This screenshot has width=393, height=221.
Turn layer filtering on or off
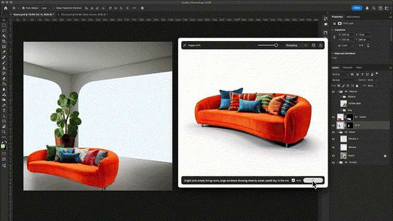pyautogui.click(x=376, y=74)
